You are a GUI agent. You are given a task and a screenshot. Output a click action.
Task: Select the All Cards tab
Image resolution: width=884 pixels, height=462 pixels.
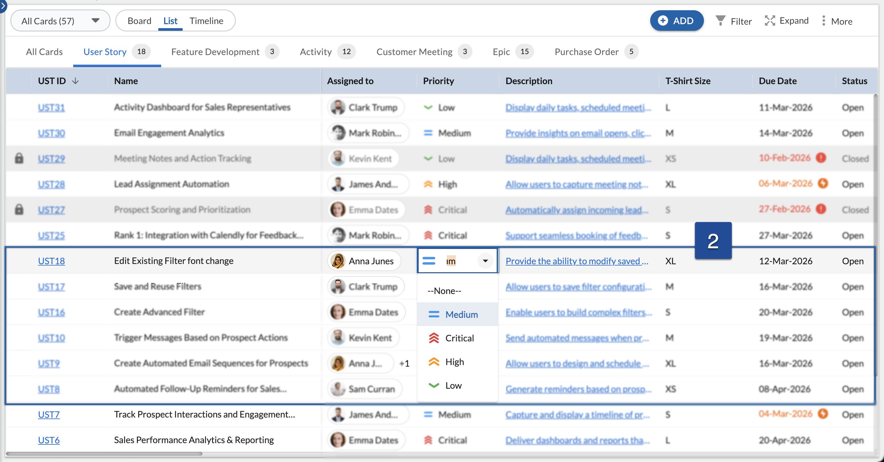[44, 52]
